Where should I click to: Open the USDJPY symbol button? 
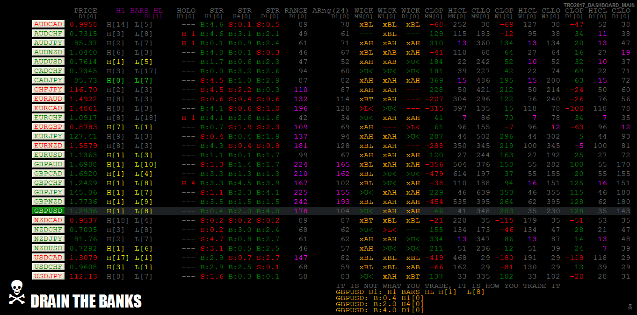48,276
